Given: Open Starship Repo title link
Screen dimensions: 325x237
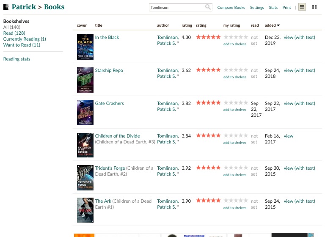Looking at the screenshot, I should (109, 70).
